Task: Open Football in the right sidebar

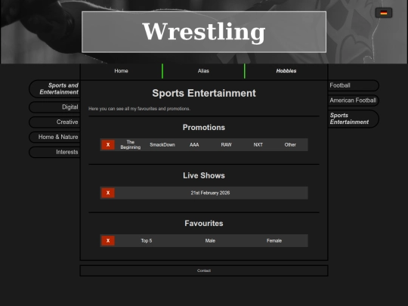Action: click(x=353, y=85)
